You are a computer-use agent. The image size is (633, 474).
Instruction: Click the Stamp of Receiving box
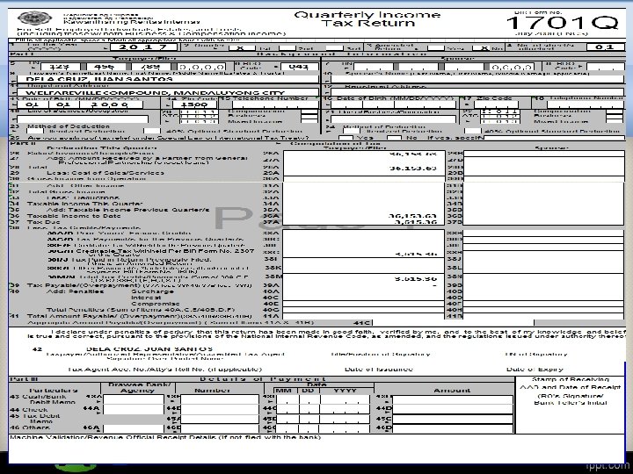point(570,405)
